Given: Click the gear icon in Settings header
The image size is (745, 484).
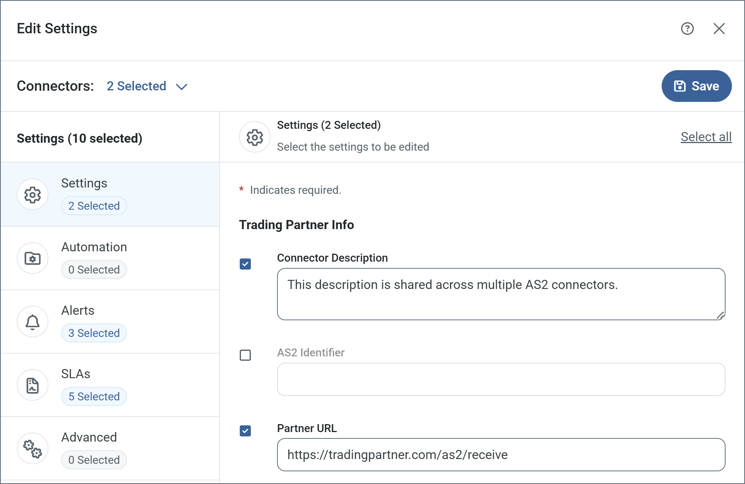Looking at the screenshot, I should (x=255, y=137).
